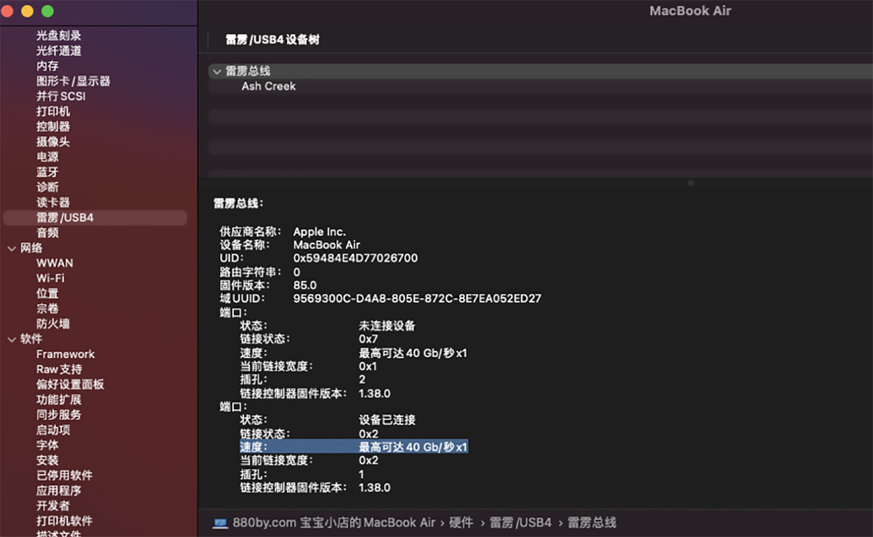Open 字体 in the sidebar

pyautogui.click(x=48, y=445)
